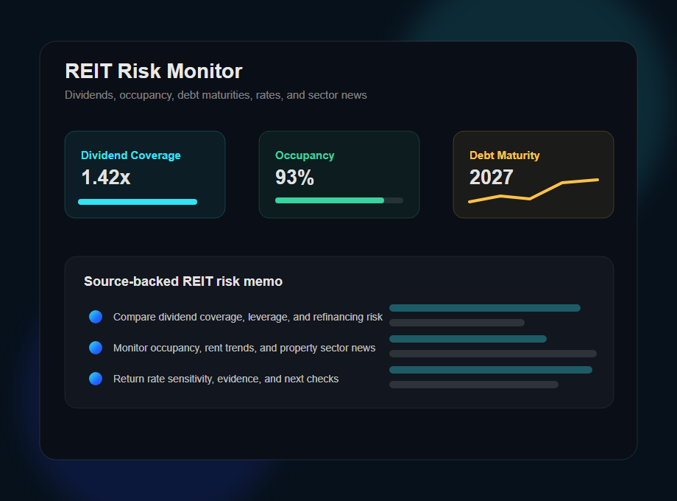677x501 pixels.
Task: Click the Source-backed REIT risk memo heading
Action: [183, 281]
